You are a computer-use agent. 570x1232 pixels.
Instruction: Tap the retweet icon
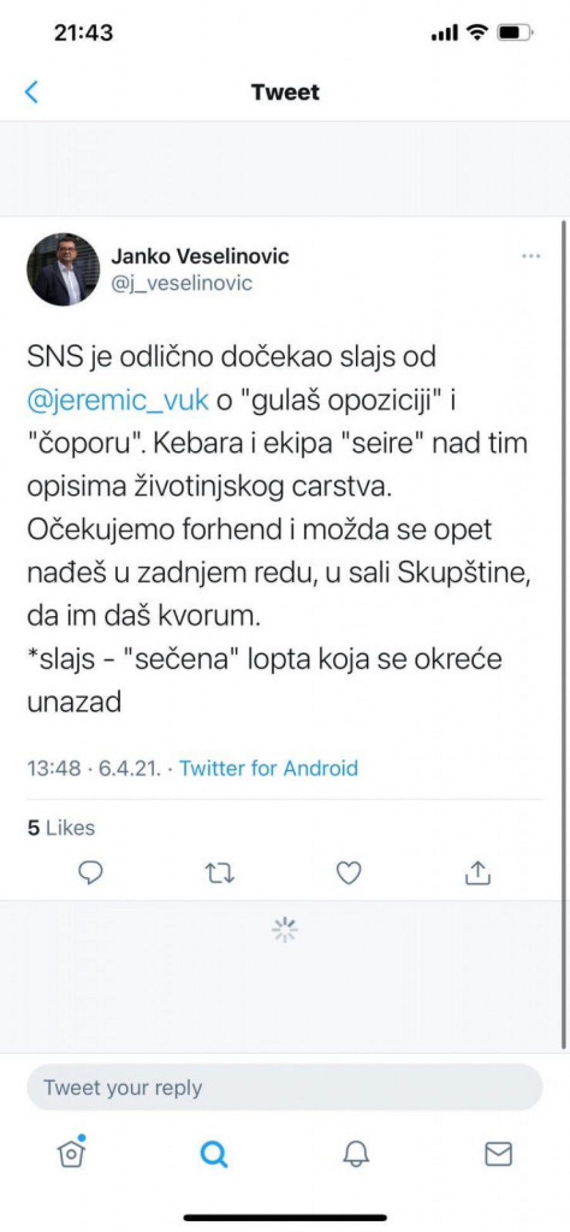220,873
